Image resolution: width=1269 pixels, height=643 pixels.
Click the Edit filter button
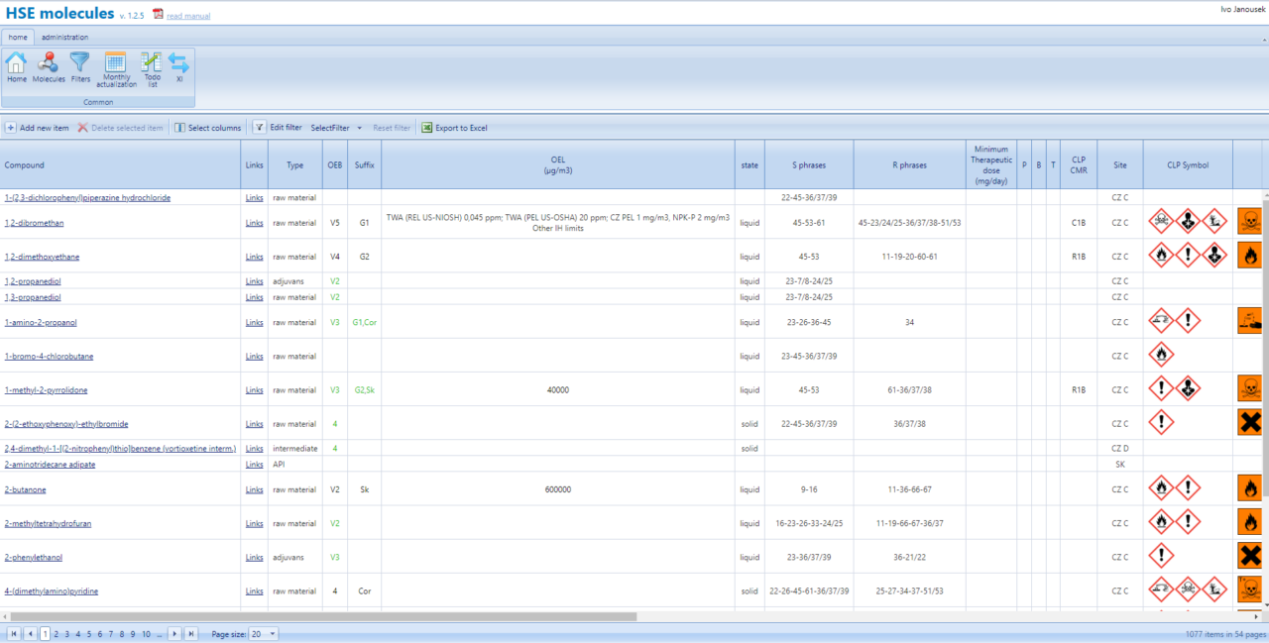(279, 128)
